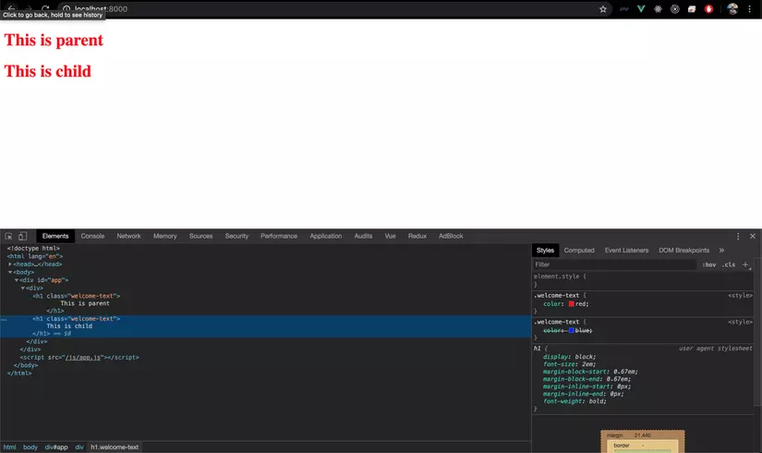Select the html lang="en" node

point(35,256)
